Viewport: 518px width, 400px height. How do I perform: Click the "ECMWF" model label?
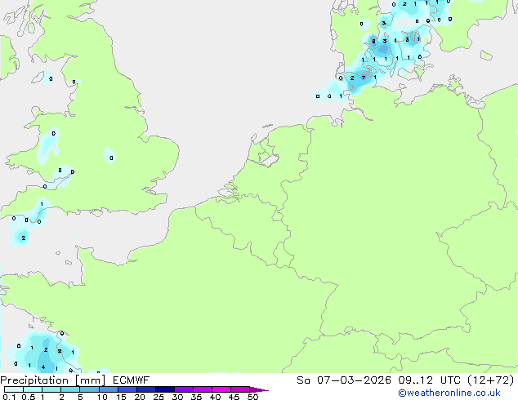(132, 380)
